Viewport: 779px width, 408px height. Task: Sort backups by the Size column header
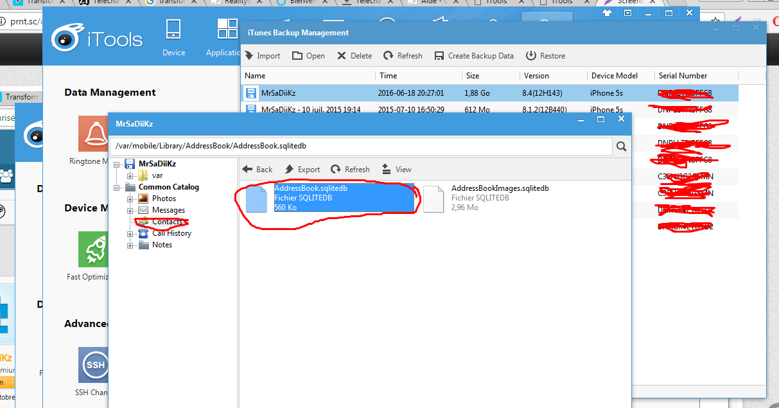(473, 76)
